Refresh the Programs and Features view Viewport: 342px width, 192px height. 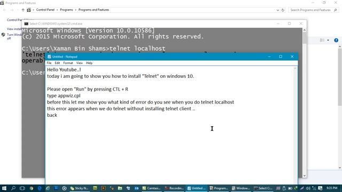pos(283,10)
